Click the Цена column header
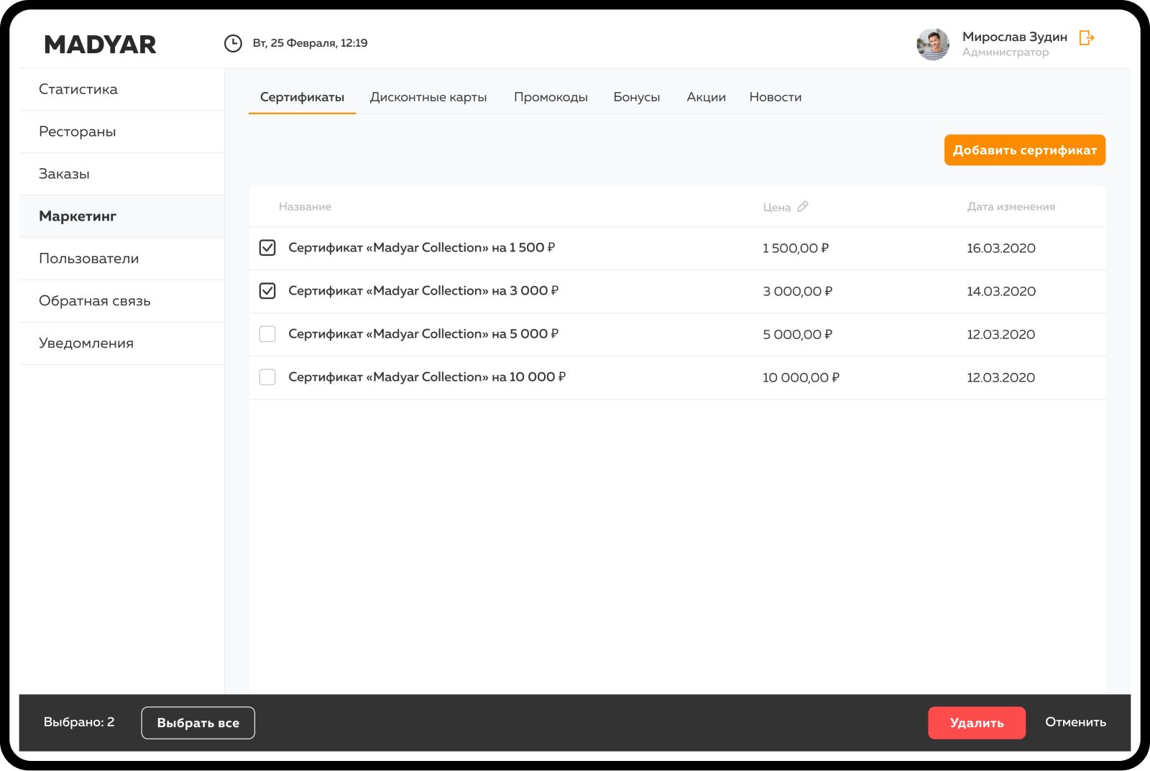 coord(777,208)
